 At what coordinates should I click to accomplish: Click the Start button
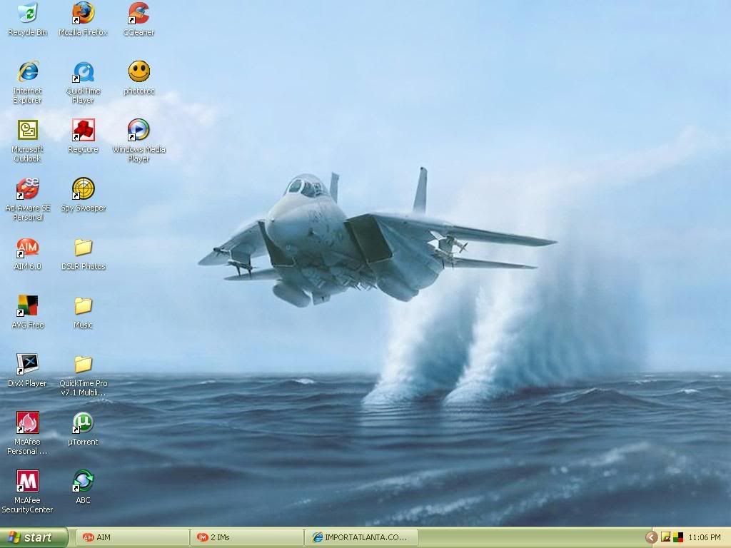pos(34,537)
